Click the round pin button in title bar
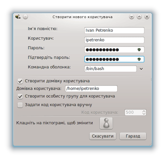 click(25, 17)
